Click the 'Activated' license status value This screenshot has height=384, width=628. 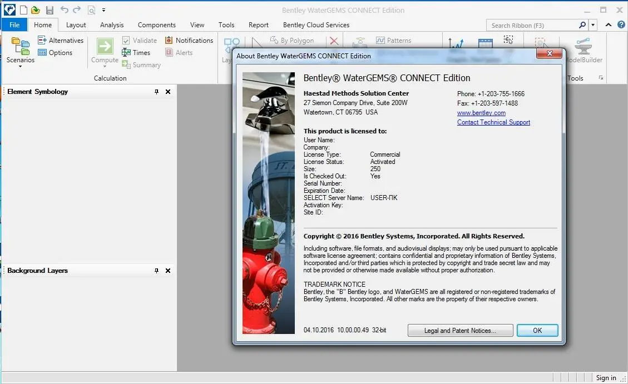click(383, 162)
